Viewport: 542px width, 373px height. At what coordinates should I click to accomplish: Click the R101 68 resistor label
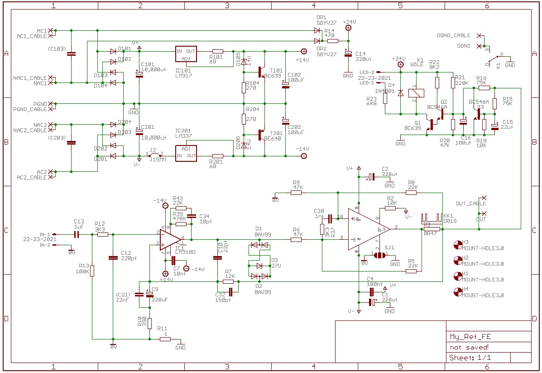pos(216,59)
